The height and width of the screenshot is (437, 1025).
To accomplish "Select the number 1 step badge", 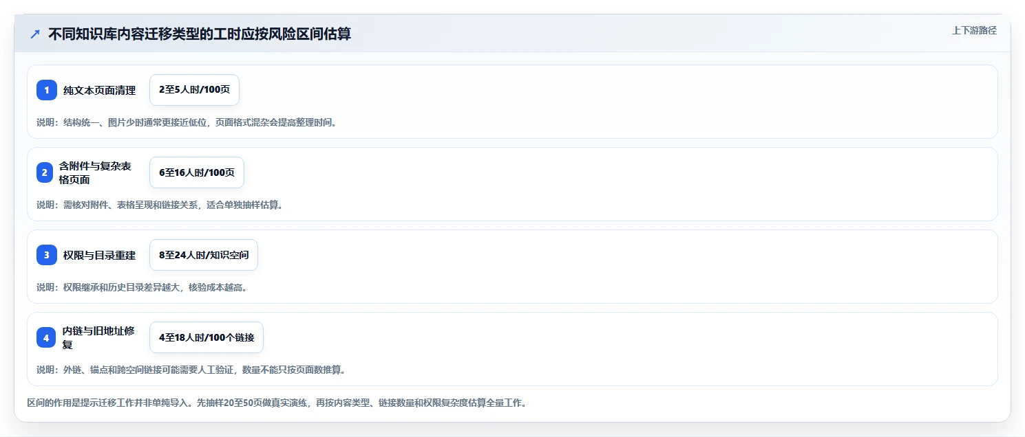I will point(47,90).
